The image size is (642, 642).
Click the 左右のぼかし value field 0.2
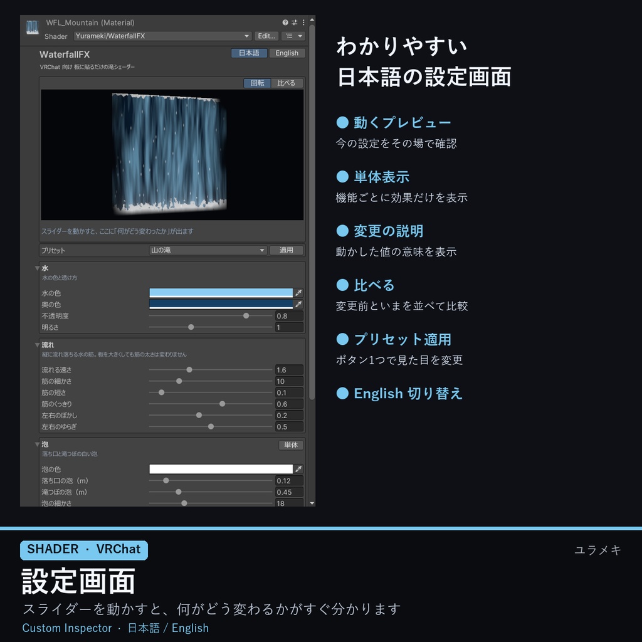[x=289, y=415]
